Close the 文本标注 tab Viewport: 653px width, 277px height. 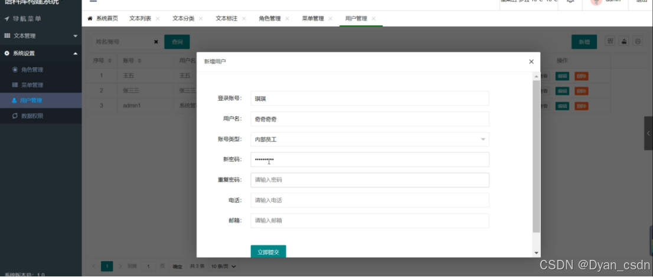tap(244, 19)
